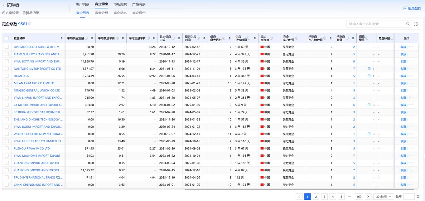Check the HOMEDICS row checkbox
Image resolution: width=425 pixels, height=201 pixels.
click(7, 76)
